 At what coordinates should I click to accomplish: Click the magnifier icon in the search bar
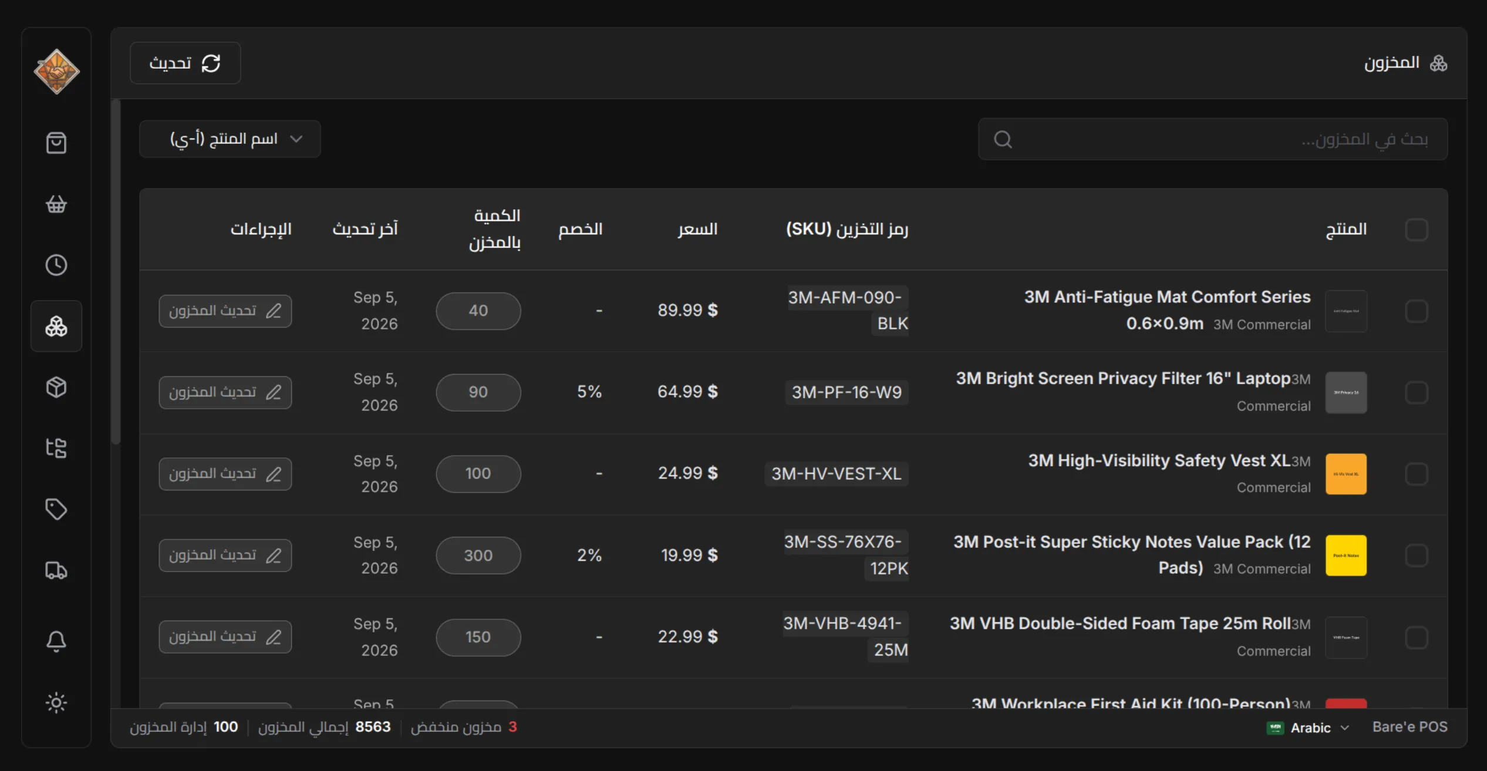(x=1003, y=139)
